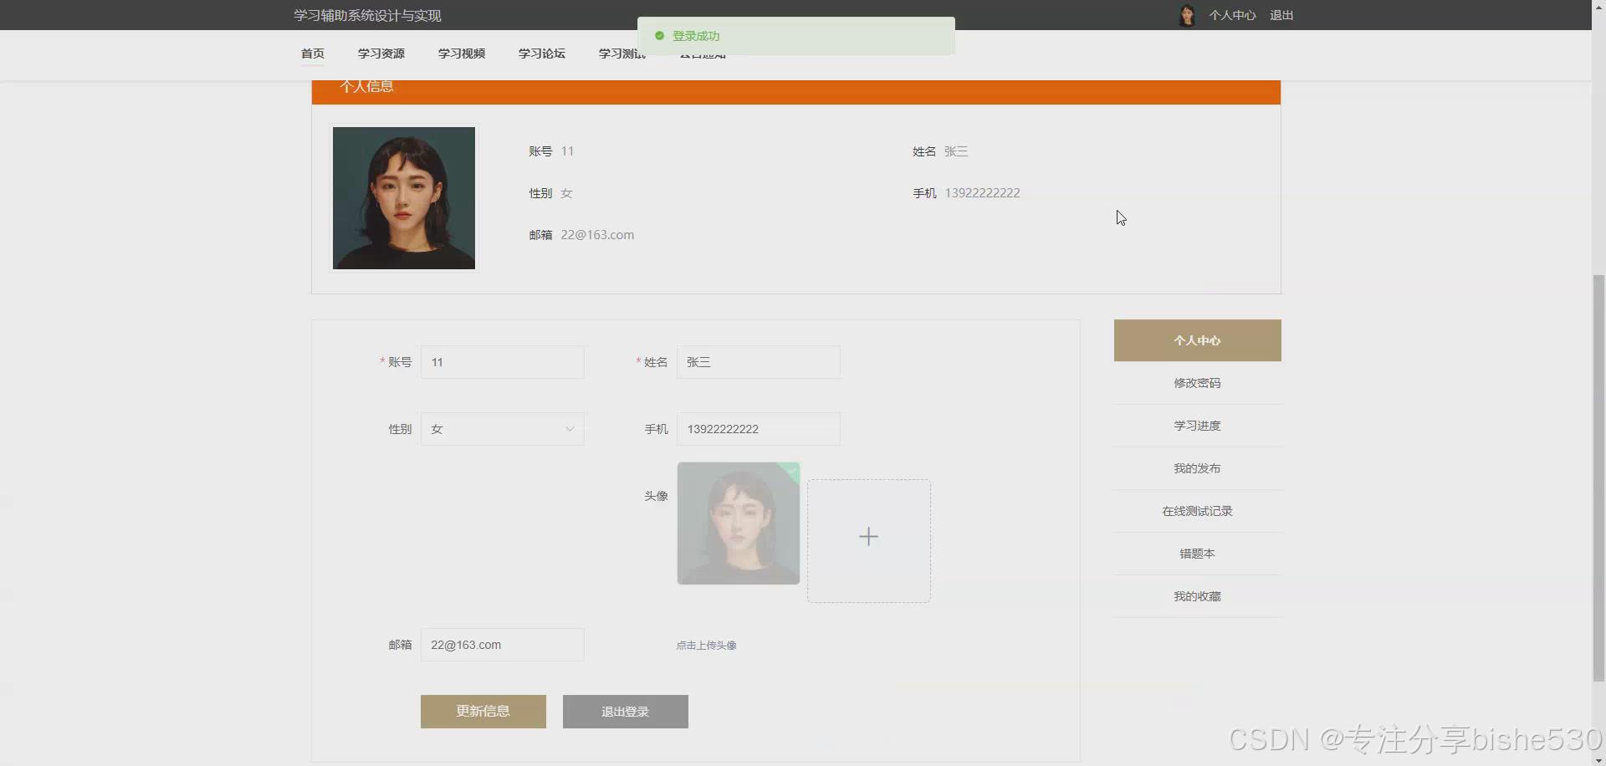Click 个人中心 in the top bar
Viewport: 1606px width, 766px height.
point(1232,14)
